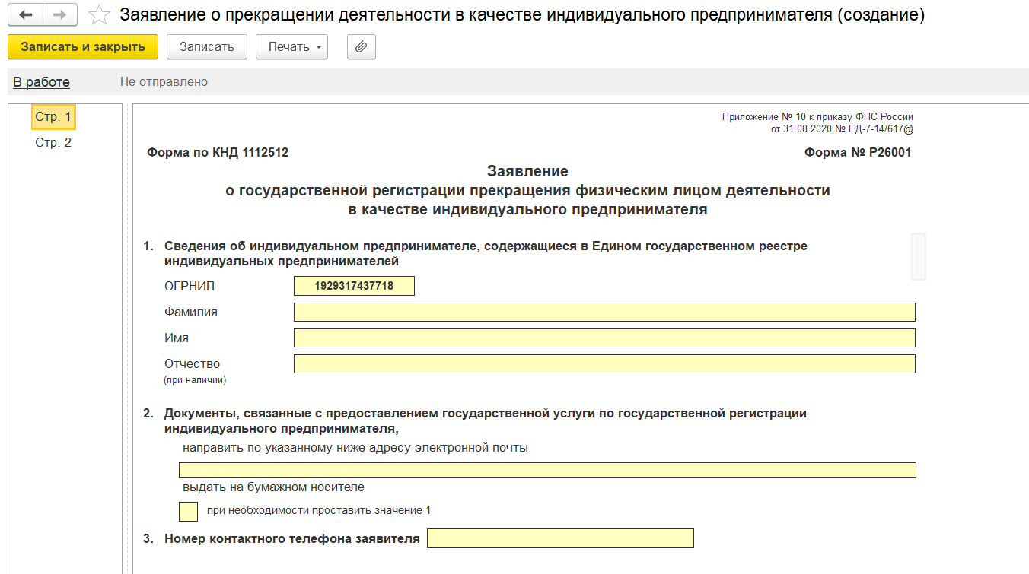Click the small arrow on Печать button
Image resolution: width=1029 pixels, height=574 pixels.
[x=319, y=48]
